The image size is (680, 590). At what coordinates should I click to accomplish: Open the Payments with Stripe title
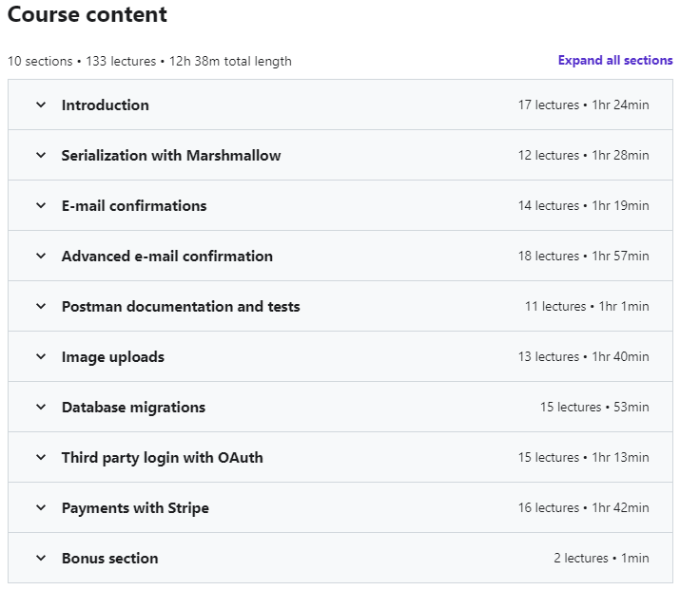pos(135,508)
